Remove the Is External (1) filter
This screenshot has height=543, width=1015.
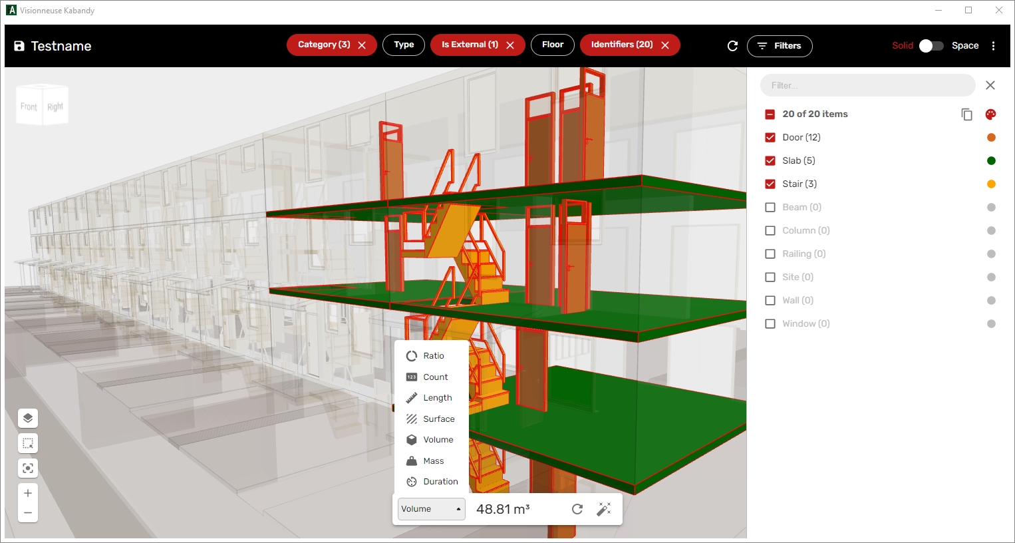click(509, 45)
